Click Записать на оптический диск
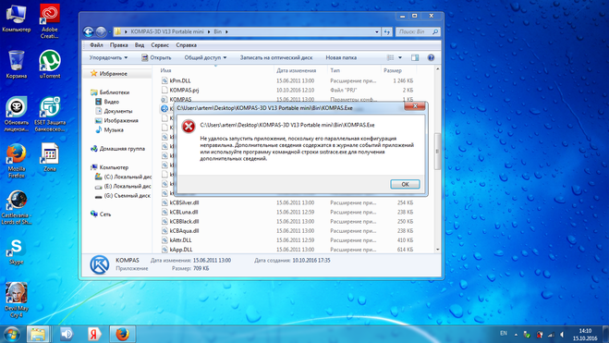The height and width of the screenshot is (343, 609). (x=276, y=57)
